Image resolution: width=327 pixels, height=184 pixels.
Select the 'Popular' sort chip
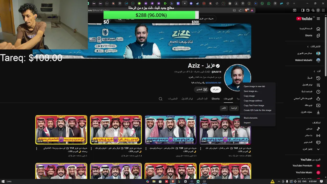click(x=234, y=108)
